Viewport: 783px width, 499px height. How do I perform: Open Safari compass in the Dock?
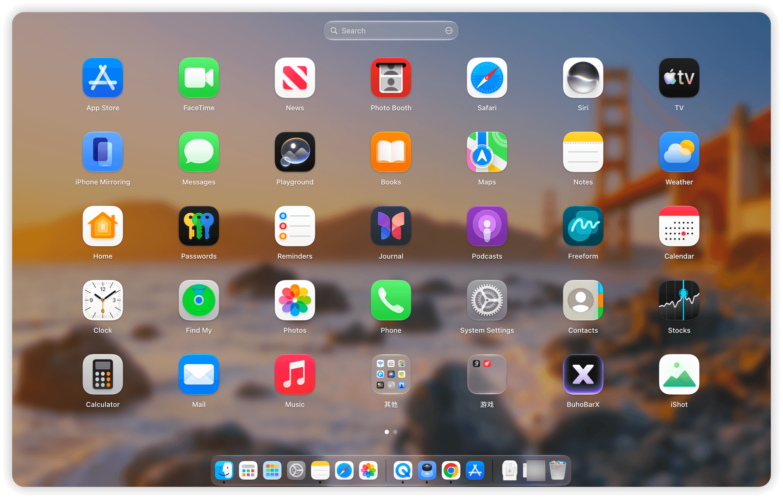pyautogui.click(x=344, y=470)
